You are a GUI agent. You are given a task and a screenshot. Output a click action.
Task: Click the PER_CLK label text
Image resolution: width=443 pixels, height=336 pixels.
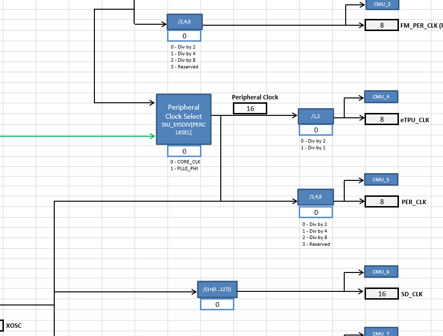413,201
